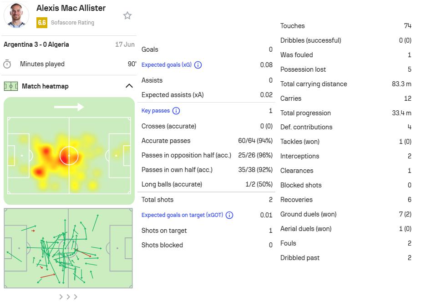The image size is (421, 305).
Task: Click the red hotspot at centre circle
Action: point(68,156)
